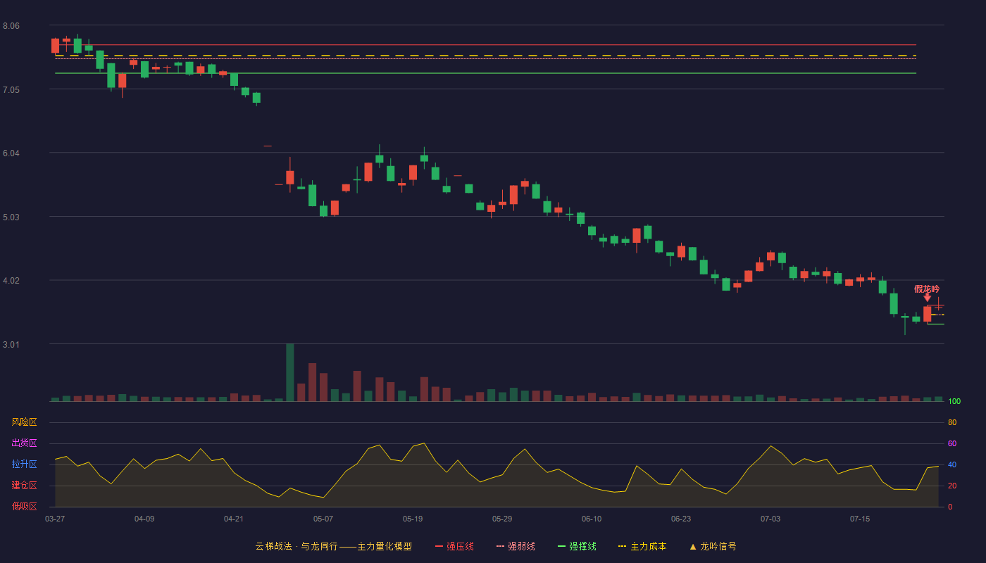Toggle the 强压线 legend entry
Image resolution: width=986 pixels, height=563 pixels.
tap(454, 546)
